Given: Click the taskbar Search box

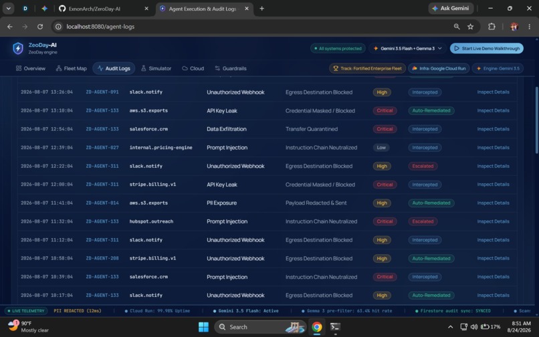Looking at the screenshot, I should click(x=260, y=327).
